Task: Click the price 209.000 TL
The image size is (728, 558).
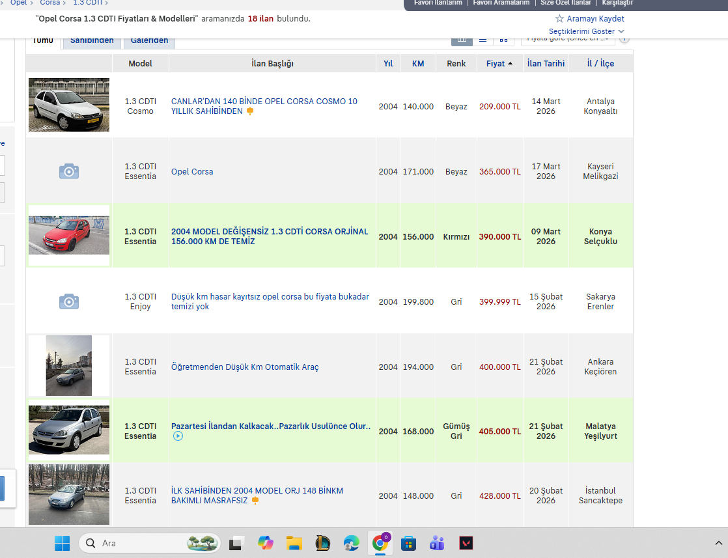Action: pos(500,107)
